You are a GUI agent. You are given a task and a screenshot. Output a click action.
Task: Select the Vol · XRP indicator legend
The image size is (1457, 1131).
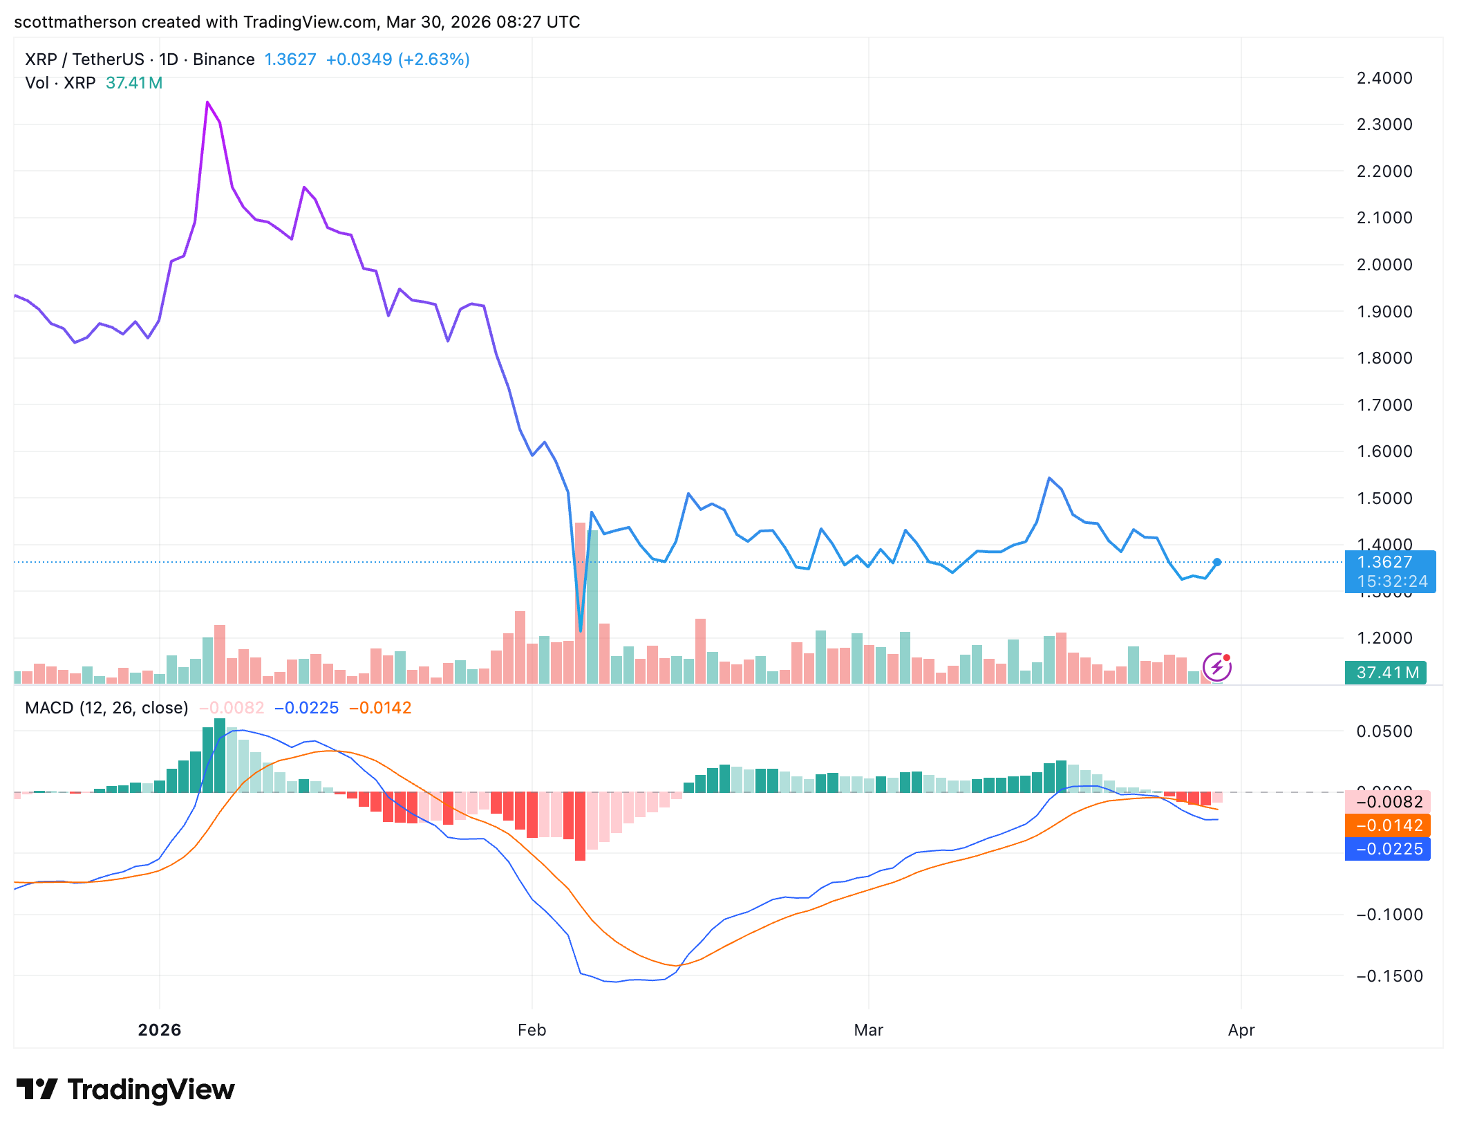60,83
